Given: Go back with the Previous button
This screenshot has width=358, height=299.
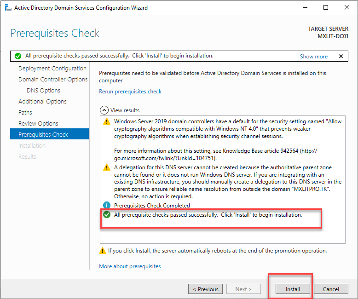Looking at the screenshot, I should click(x=205, y=289).
